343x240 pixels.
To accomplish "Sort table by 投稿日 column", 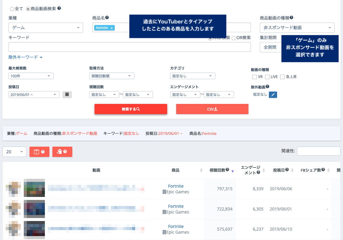I will pyautogui.click(x=292, y=170).
